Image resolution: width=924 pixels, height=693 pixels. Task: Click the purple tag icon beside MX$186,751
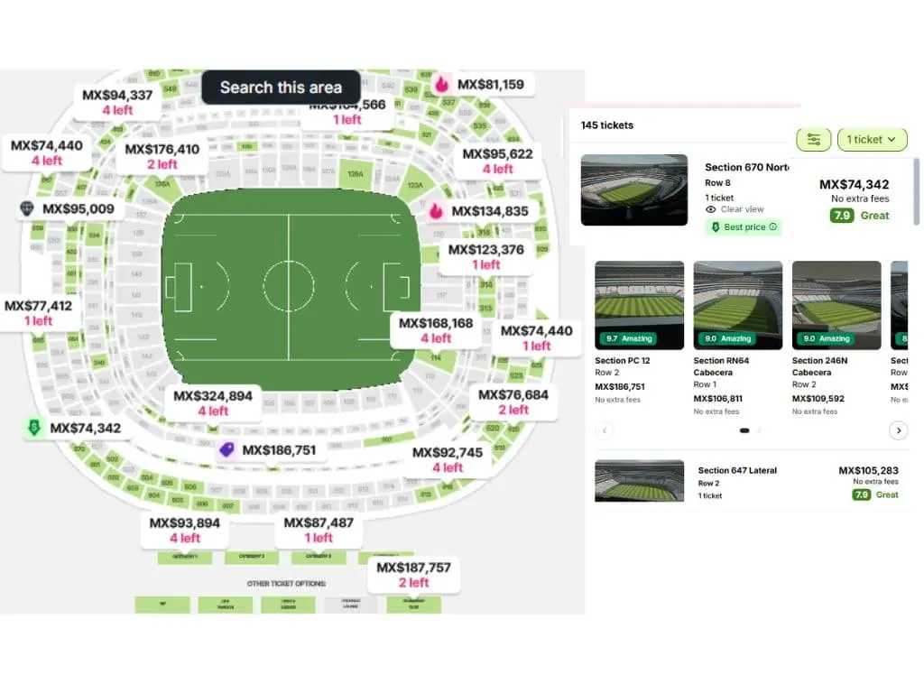tap(226, 450)
